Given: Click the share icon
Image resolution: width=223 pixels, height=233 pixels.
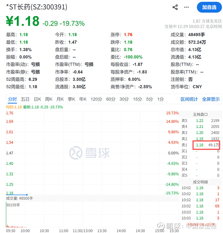Looking at the screenshot, I should coord(175,7).
